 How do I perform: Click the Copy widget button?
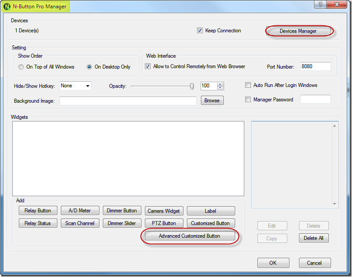coord(272,239)
